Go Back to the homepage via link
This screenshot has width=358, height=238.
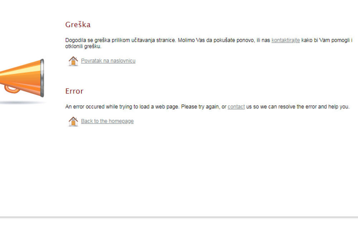(x=107, y=121)
